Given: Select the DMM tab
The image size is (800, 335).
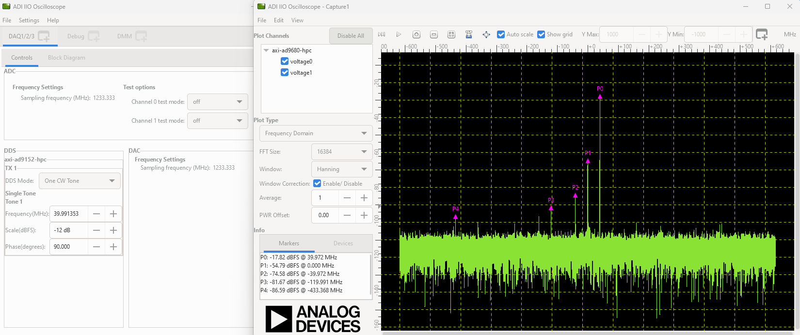Looking at the screenshot, I should (125, 36).
